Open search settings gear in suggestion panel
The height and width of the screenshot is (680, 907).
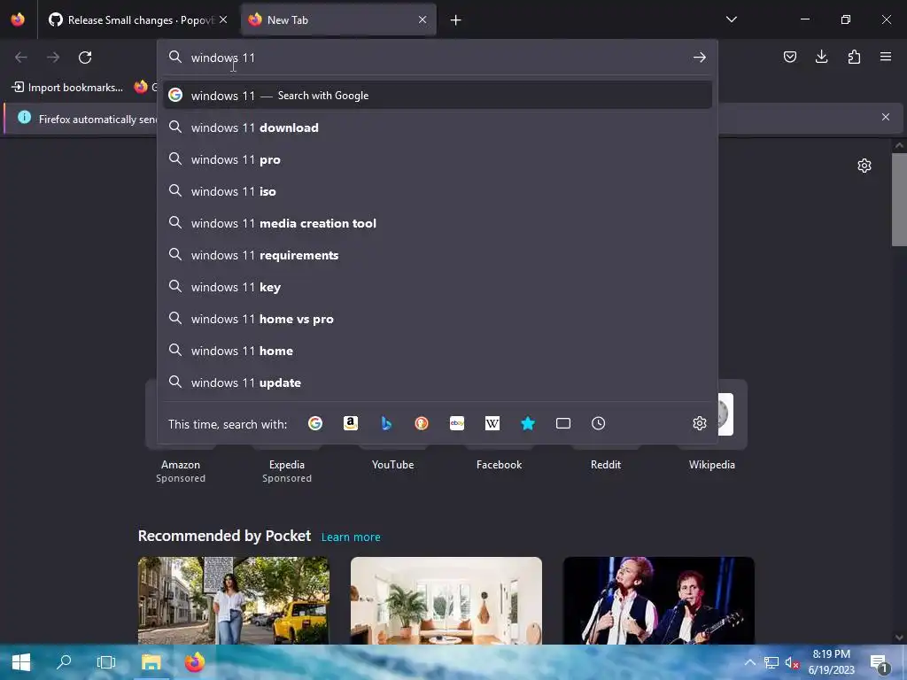tap(700, 424)
